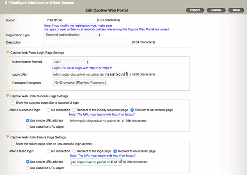Open the Registration Type dropdown

point(73,35)
